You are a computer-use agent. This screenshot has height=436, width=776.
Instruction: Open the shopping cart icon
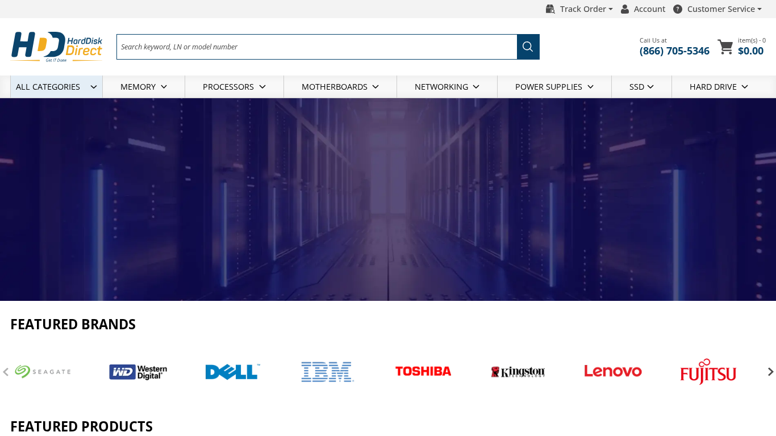pos(725,48)
